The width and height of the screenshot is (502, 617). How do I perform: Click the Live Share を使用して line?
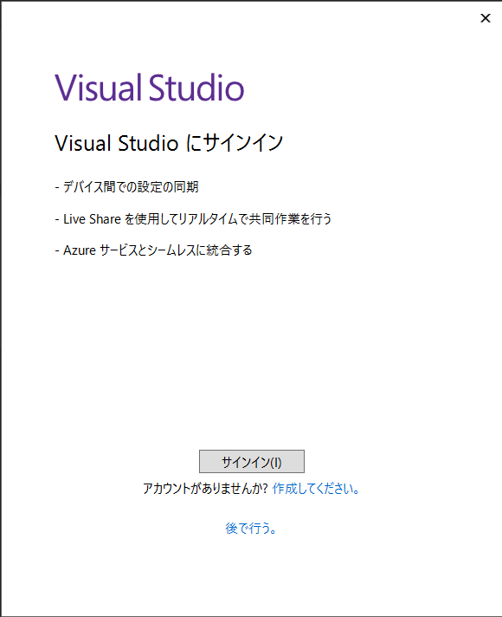click(x=193, y=218)
